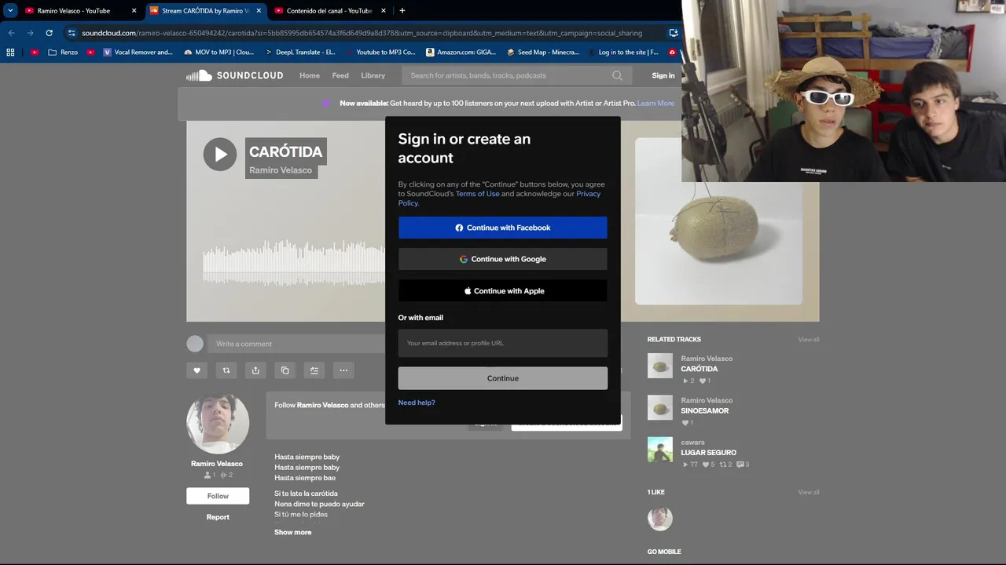
Task: Open related track SINOESAMOR
Action: pos(705,410)
